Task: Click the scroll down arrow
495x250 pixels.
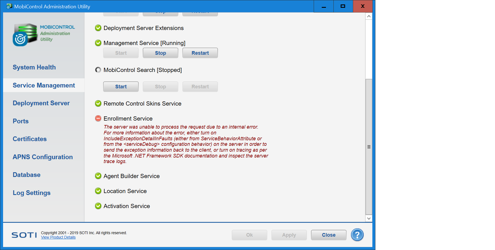Action: click(369, 218)
